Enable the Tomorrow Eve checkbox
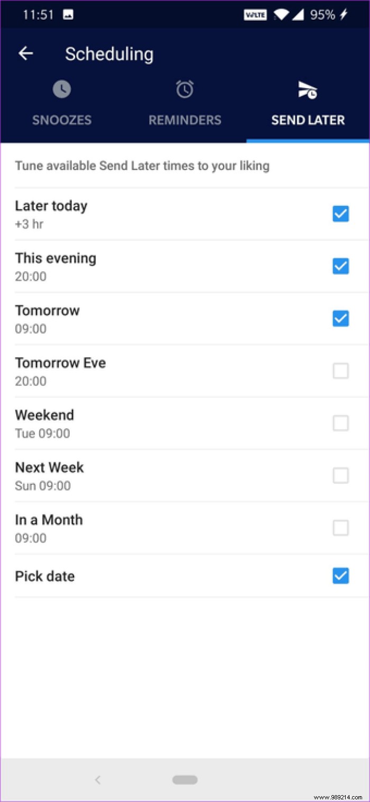370x802 pixels. [340, 371]
